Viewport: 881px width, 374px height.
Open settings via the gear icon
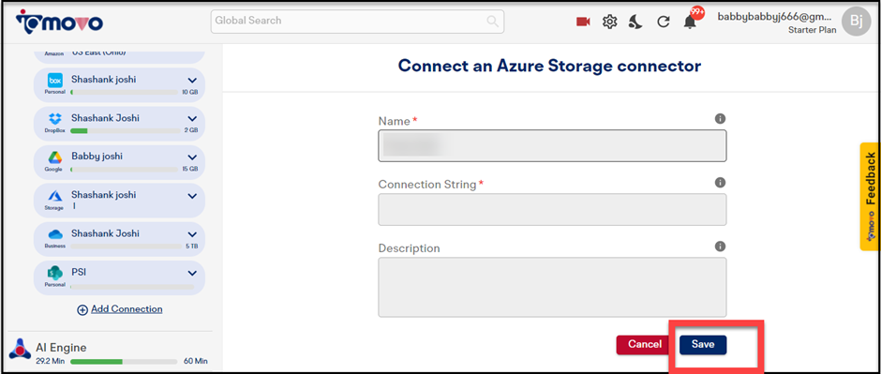609,22
